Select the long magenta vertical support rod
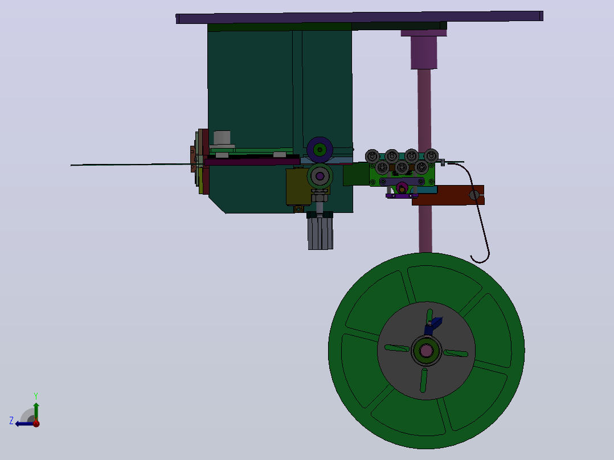Image resolution: width=614 pixels, height=460 pixels. point(425,161)
